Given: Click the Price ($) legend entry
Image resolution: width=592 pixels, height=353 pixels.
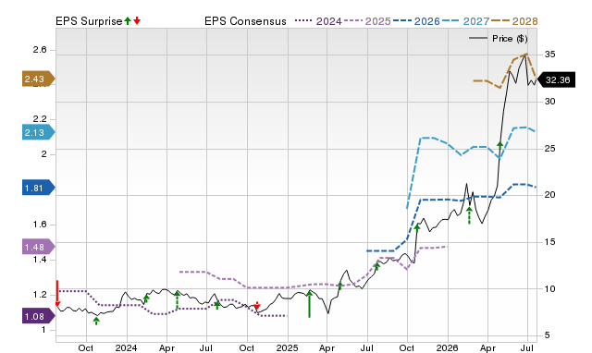Looking at the screenshot, I should [498, 39].
